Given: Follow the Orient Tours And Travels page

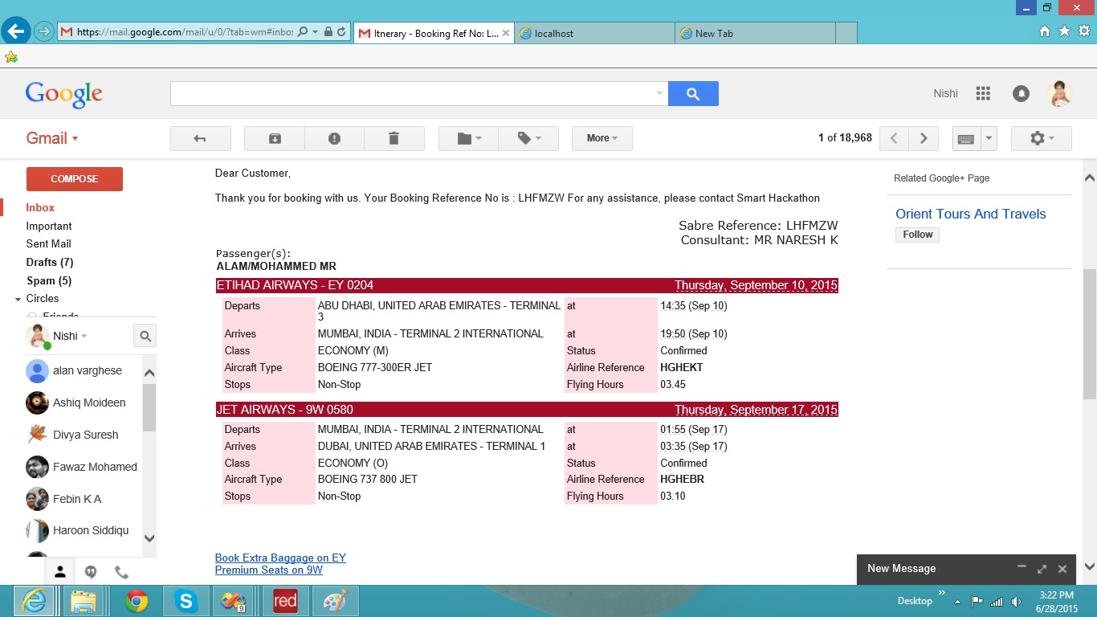Looking at the screenshot, I should click(x=917, y=235).
